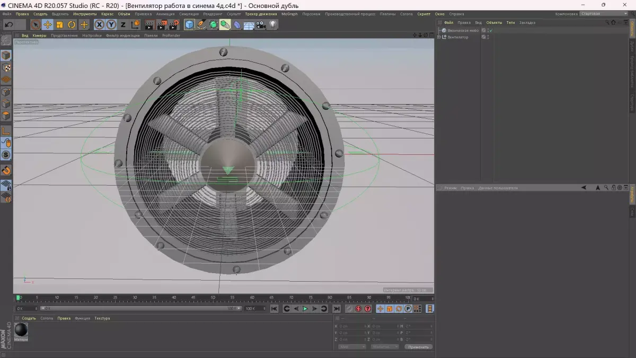Toggle Y axis lock
636x358 pixels.
tap(111, 24)
